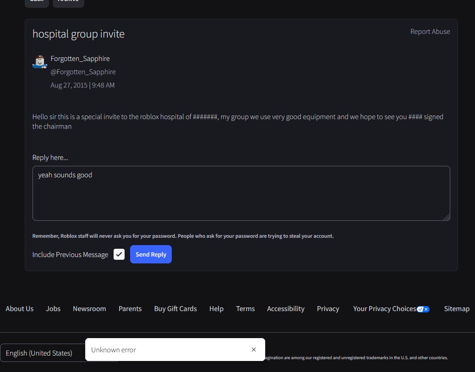Open Your Privacy Choices link text
Viewport: 475px width, 372px height.
[384, 309]
